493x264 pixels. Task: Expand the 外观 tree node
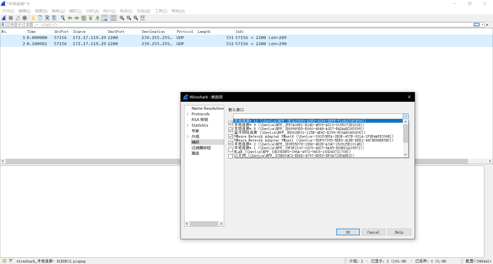187,137
